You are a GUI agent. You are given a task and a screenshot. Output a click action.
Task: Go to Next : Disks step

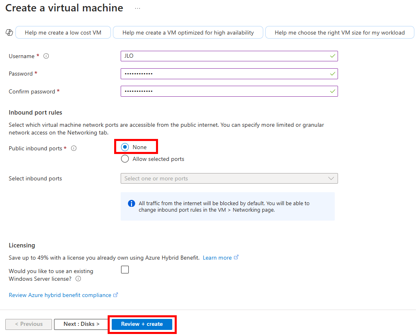(81, 324)
